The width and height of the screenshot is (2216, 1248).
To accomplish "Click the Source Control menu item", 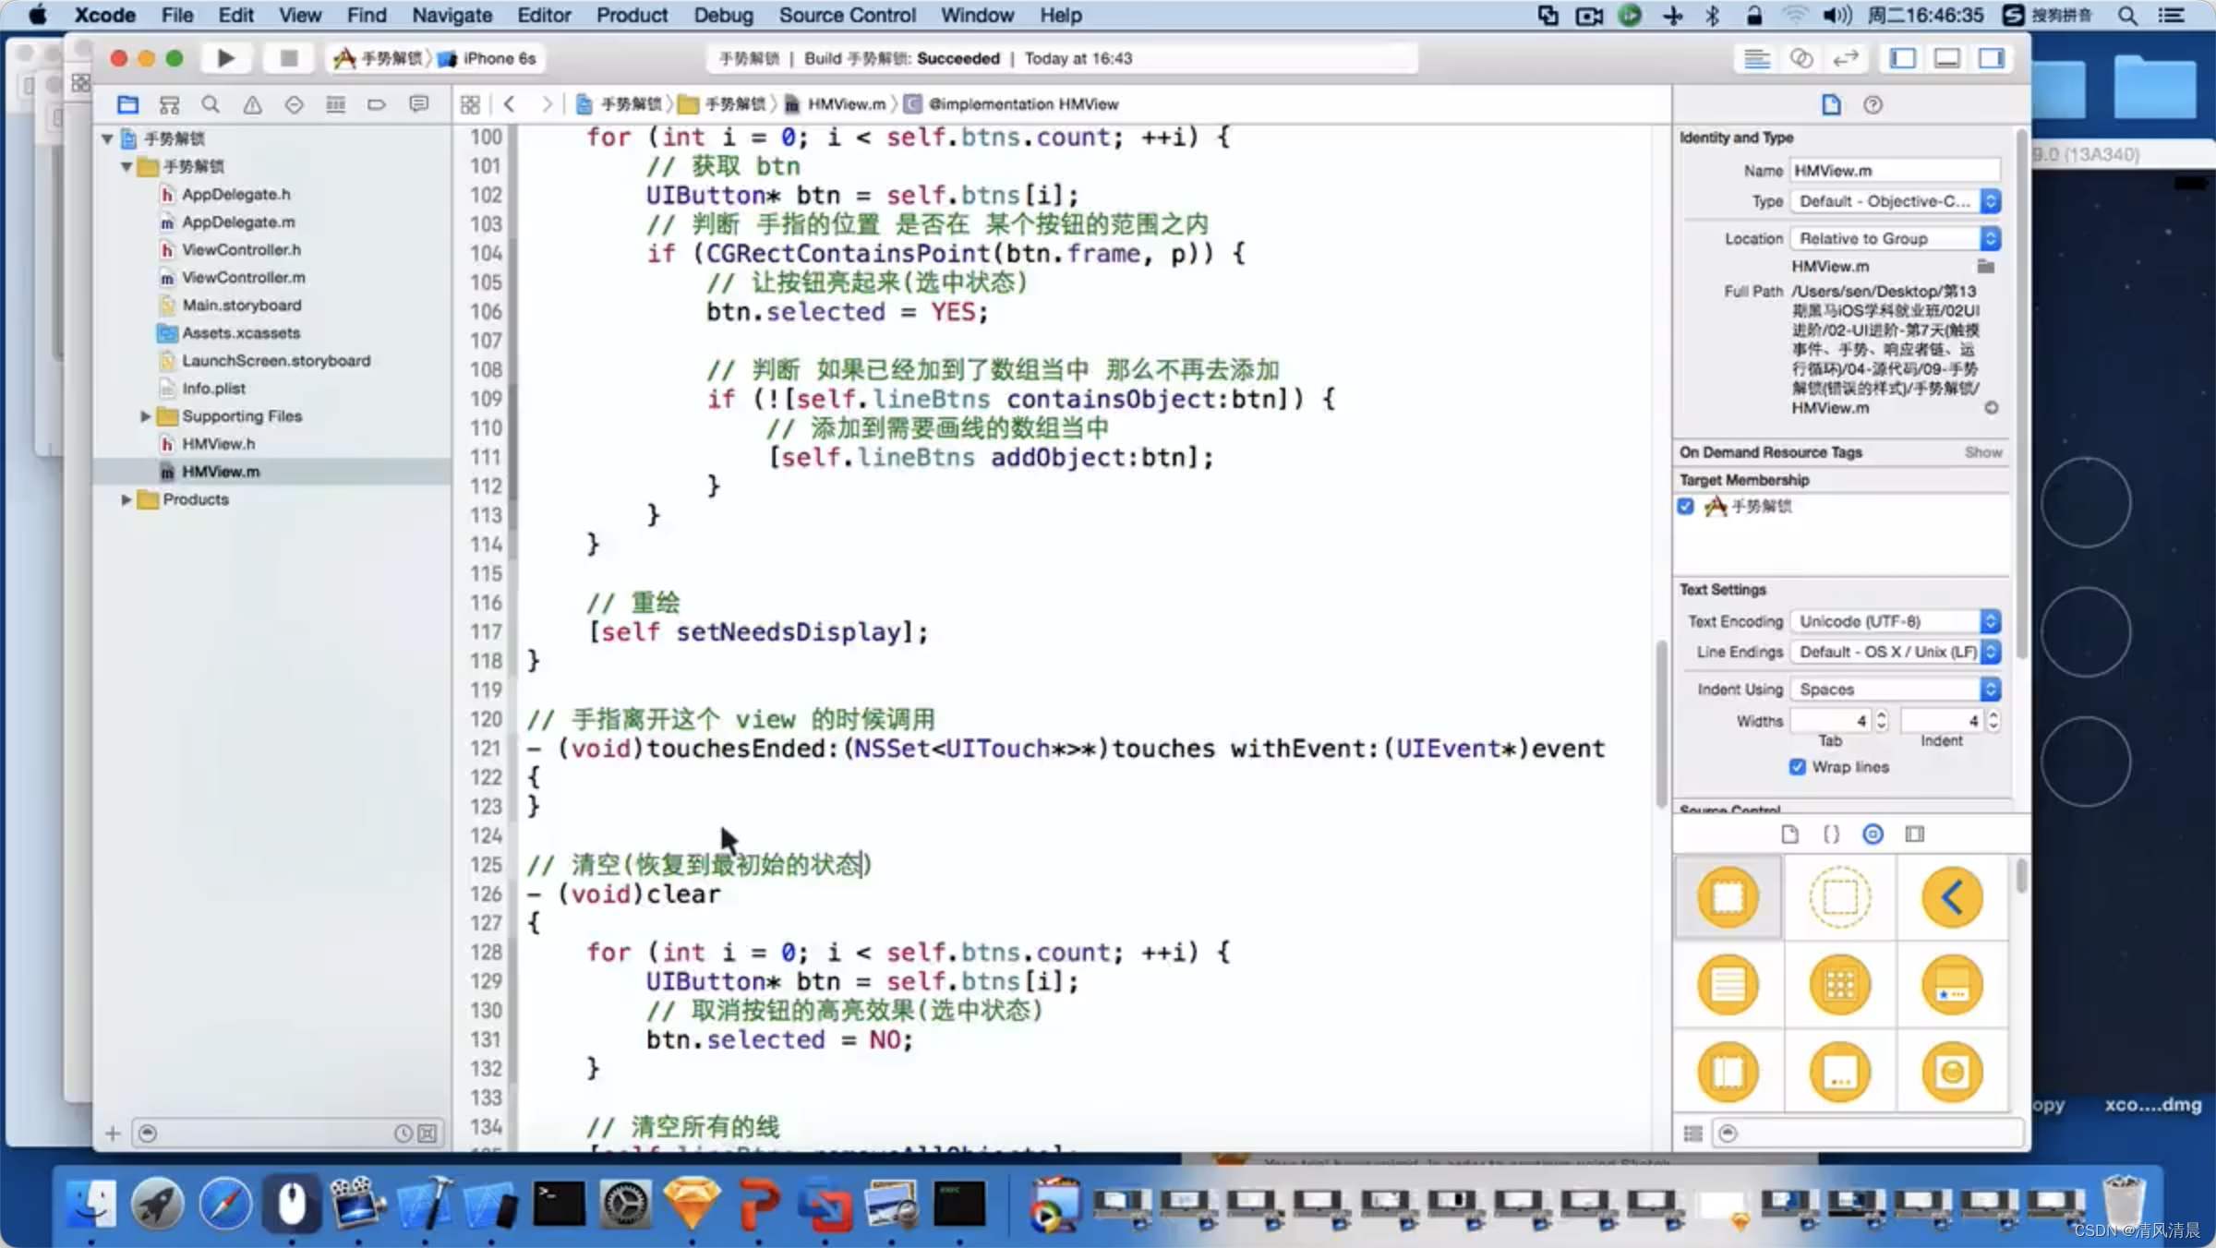I will tap(846, 15).
